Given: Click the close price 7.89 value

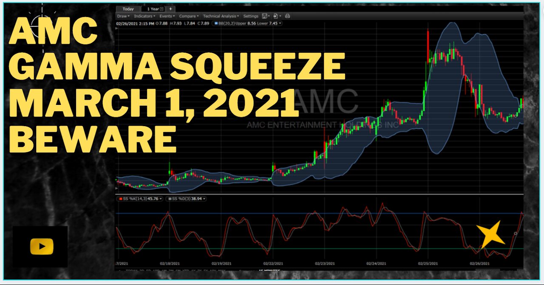Looking at the screenshot, I should click(204, 23).
